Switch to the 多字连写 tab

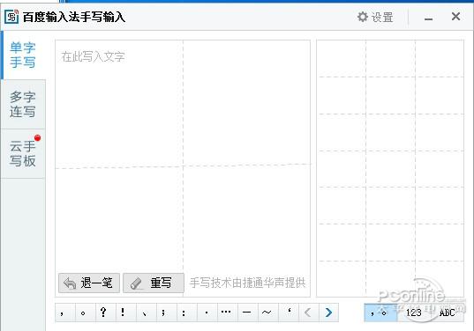[x=23, y=104]
